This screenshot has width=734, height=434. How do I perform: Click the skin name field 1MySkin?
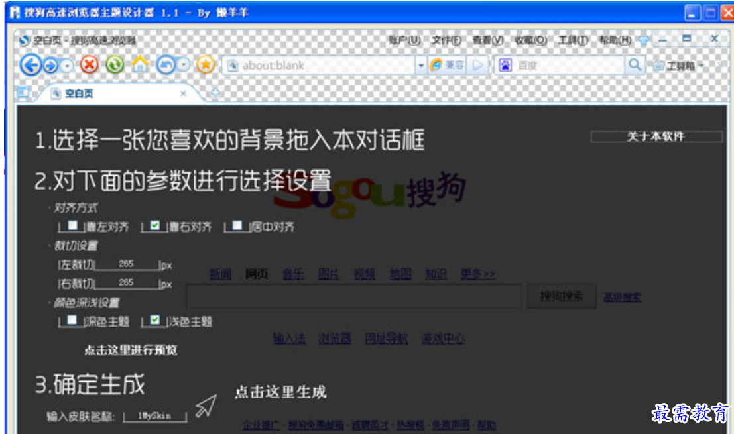tap(154, 415)
